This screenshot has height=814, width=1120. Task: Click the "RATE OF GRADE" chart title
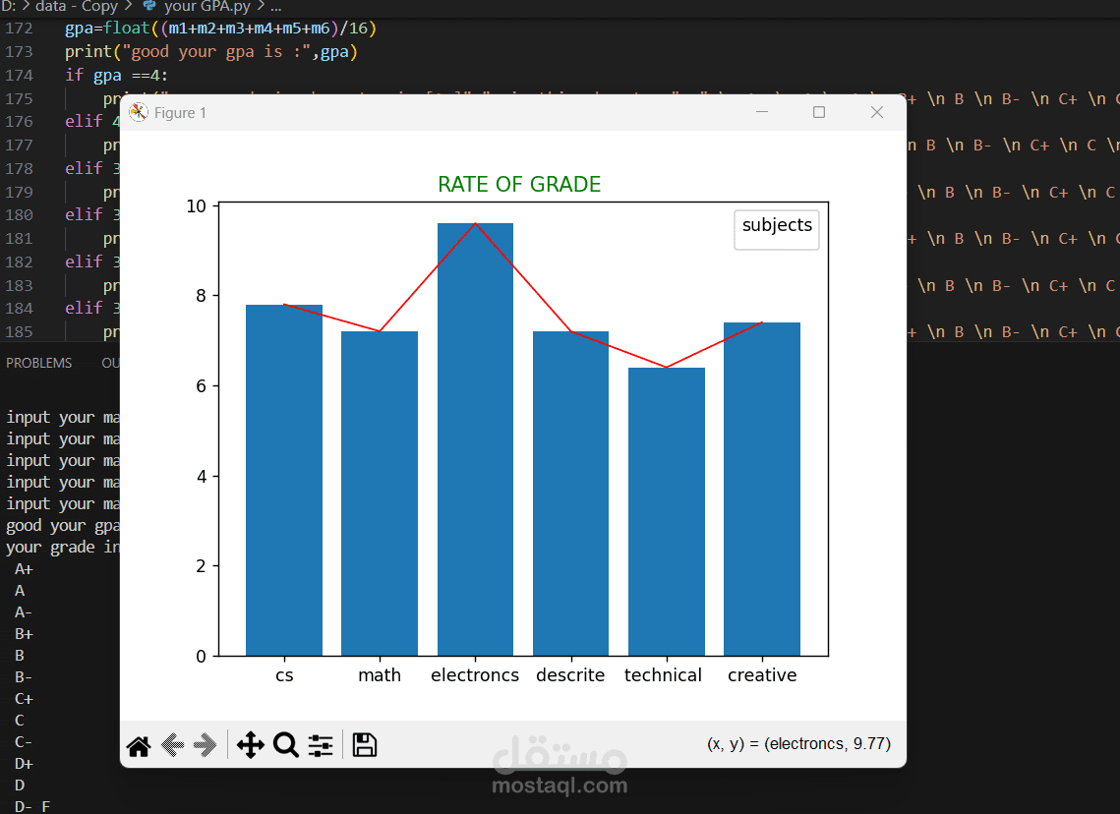[x=519, y=184]
